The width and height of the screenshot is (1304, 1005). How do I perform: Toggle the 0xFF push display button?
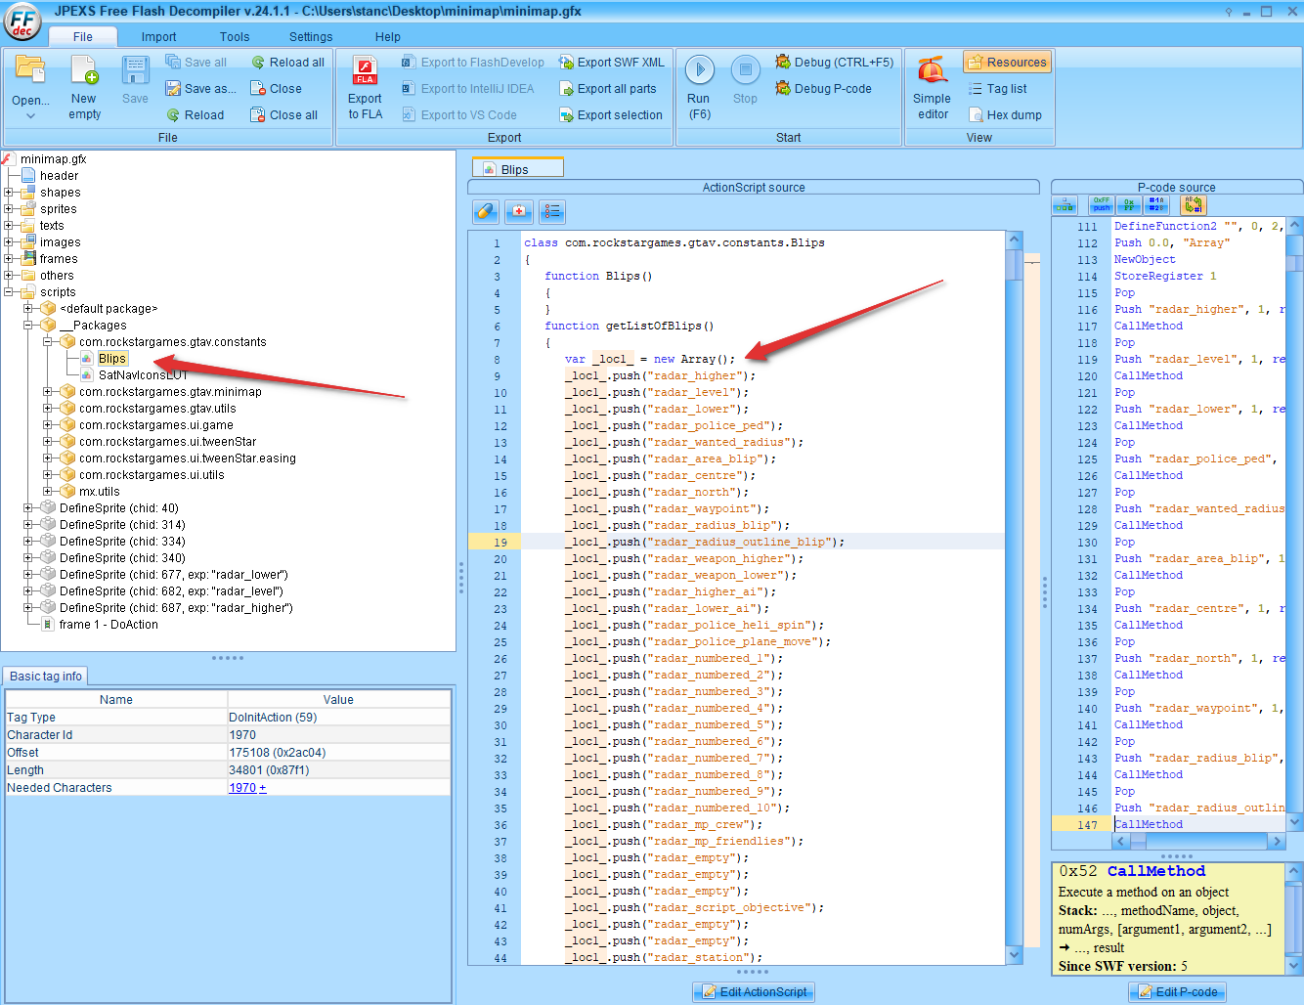1101,204
